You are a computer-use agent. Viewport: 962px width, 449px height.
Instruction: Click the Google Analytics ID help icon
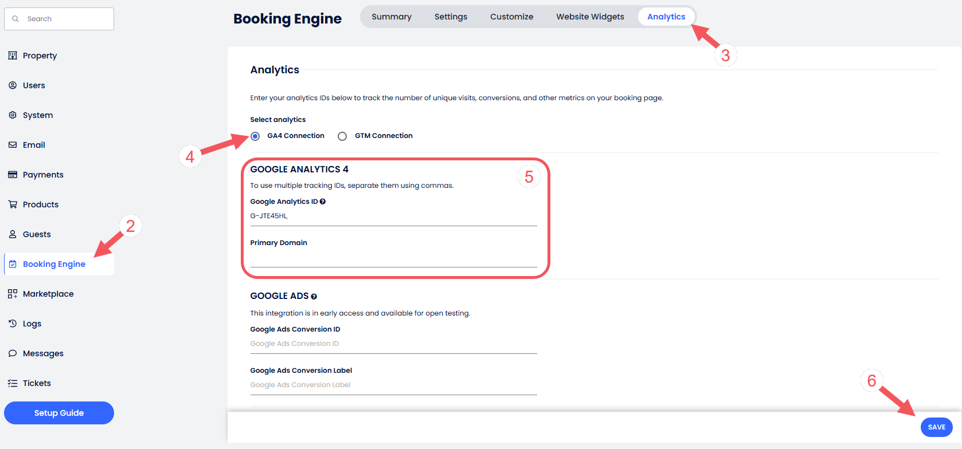[x=323, y=202]
